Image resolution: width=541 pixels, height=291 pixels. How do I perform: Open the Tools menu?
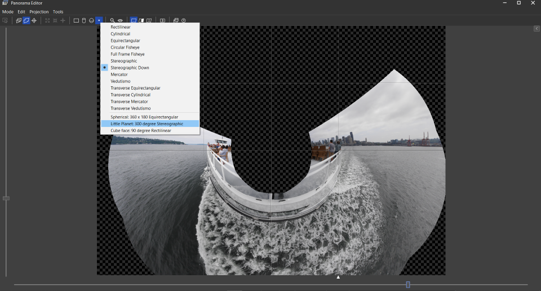click(58, 11)
